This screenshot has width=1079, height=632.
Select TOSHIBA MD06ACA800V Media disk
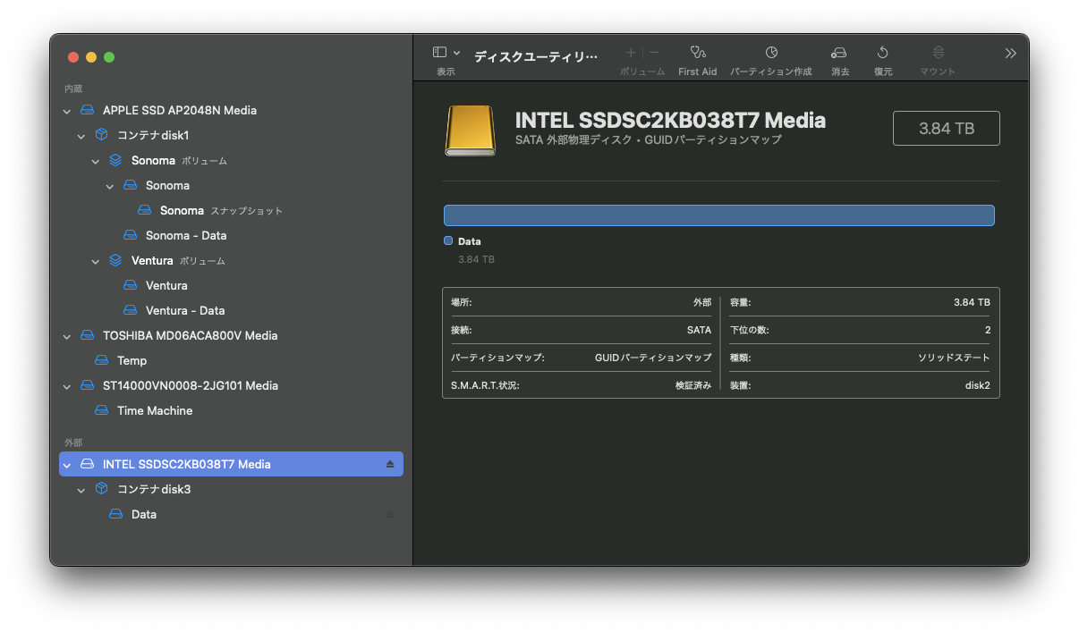(231, 335)
